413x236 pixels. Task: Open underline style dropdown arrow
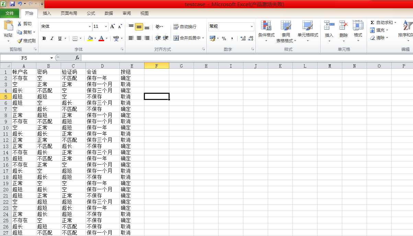click(x=65, y=38)
